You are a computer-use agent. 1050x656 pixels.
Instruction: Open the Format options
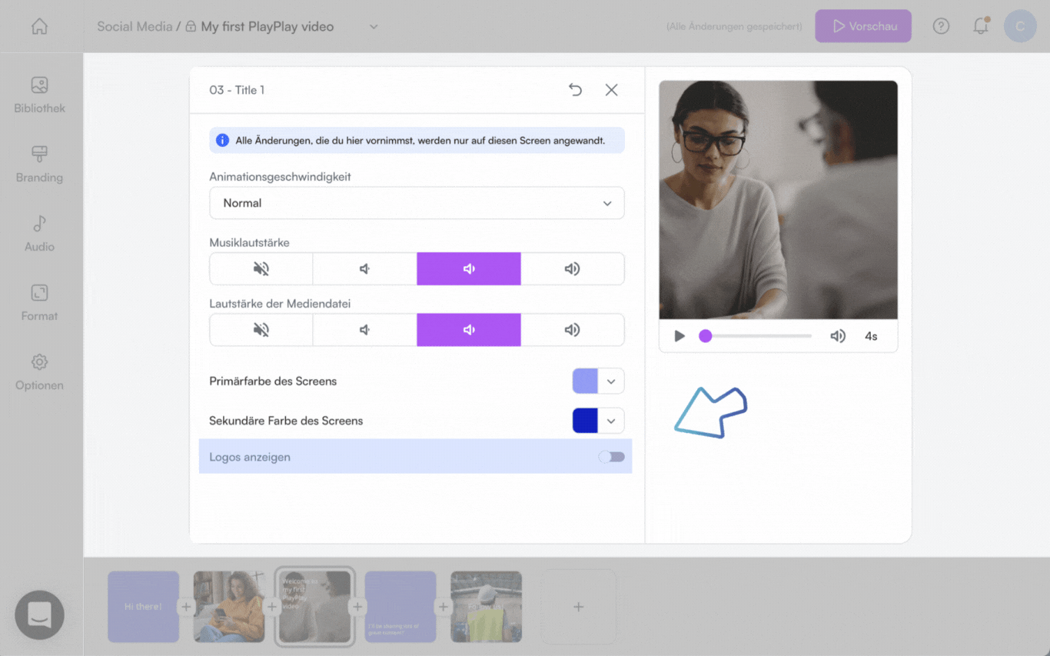pyautogui.click(x=39, y=302)
